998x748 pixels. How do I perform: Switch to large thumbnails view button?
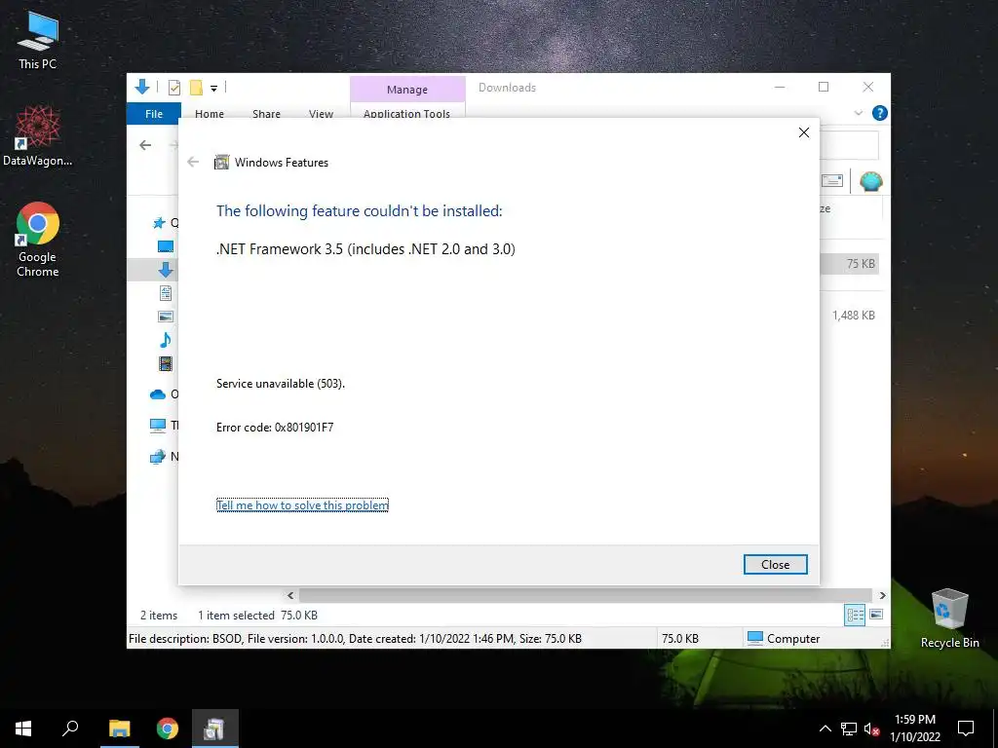coord(876,615)
